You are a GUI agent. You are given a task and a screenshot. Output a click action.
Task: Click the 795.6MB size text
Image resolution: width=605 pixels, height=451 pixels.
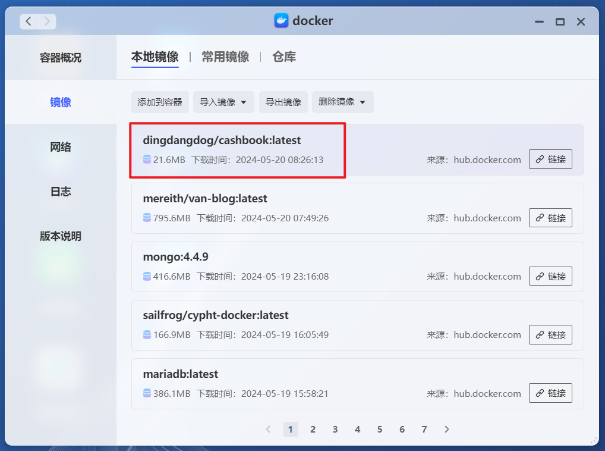172,218
